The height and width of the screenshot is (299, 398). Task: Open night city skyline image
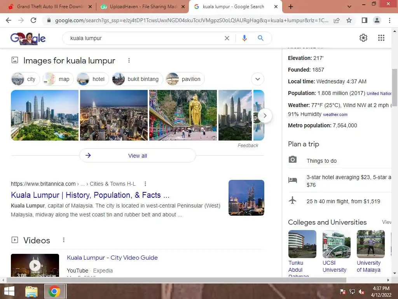[114, 115]
